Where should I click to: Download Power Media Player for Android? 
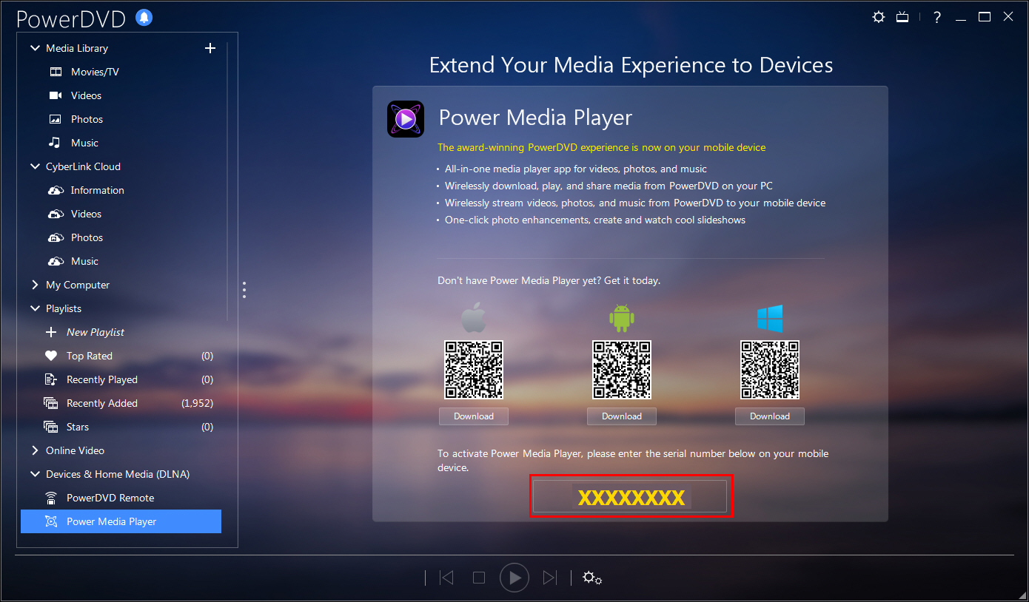(x=622, y=416)
